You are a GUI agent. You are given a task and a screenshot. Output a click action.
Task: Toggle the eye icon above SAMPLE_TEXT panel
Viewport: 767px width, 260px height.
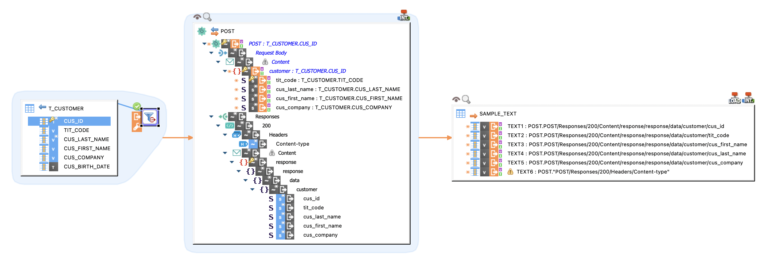click(456, 99)
